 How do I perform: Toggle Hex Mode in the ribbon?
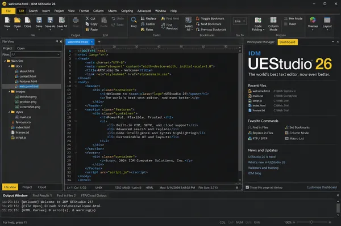click(x=293, y=19)
